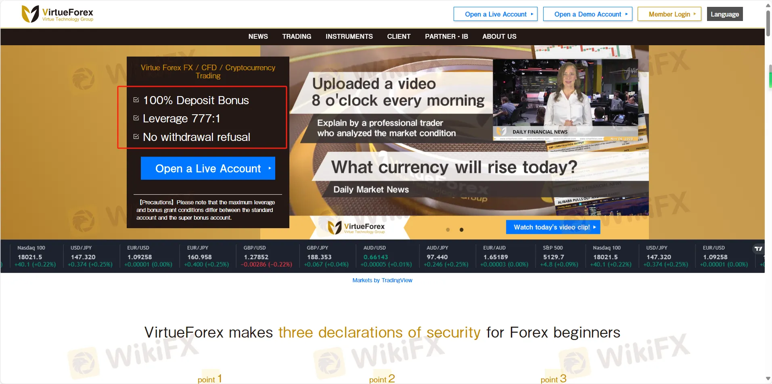Click the vertical scrollbar thumb
The height and width of the screenshot is (384, 772).
point(768,23)
